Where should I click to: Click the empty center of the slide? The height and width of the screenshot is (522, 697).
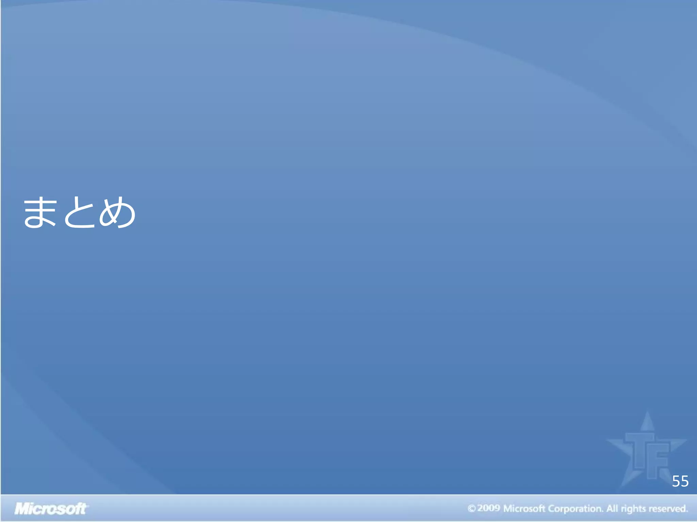tap(348, 258)
